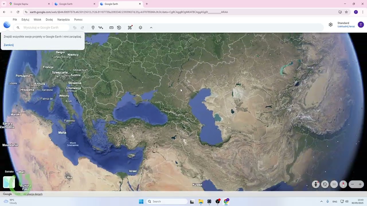Toggle the 3D view button
The height and width of the screenshot is (206, 367).
(334, 184)
